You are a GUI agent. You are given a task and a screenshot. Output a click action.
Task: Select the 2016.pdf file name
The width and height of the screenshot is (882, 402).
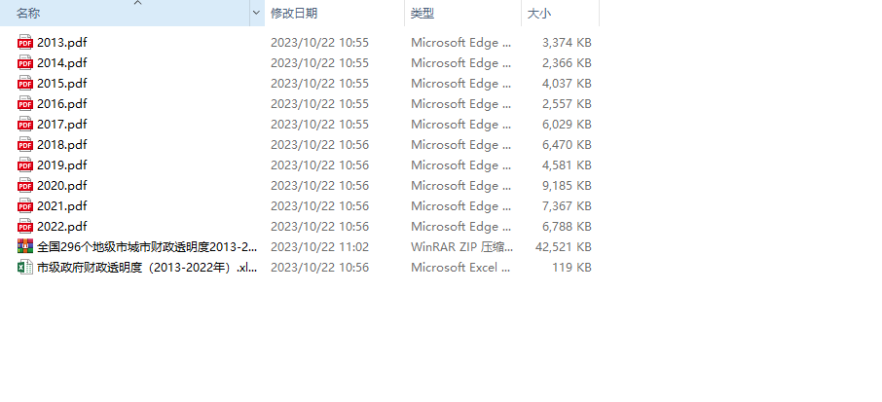coord(62,103)
